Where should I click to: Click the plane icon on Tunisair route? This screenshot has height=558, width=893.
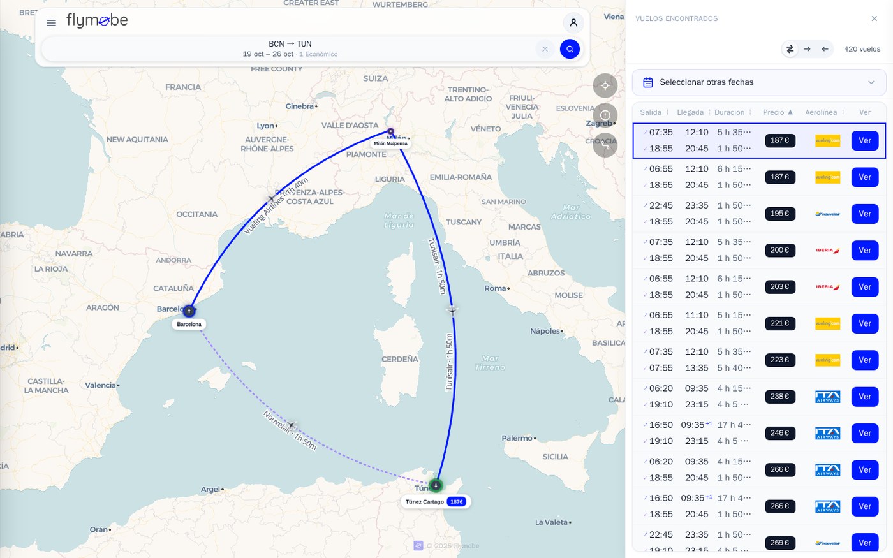pos(452,311)
